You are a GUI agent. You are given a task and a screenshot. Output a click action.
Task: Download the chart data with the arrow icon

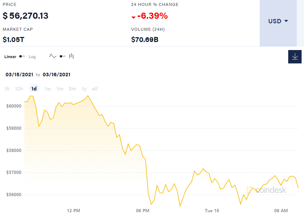(x=295, y=57)
